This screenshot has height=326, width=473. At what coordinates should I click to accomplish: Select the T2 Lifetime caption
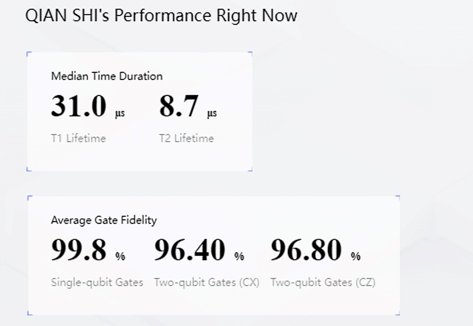coord(186,138)
